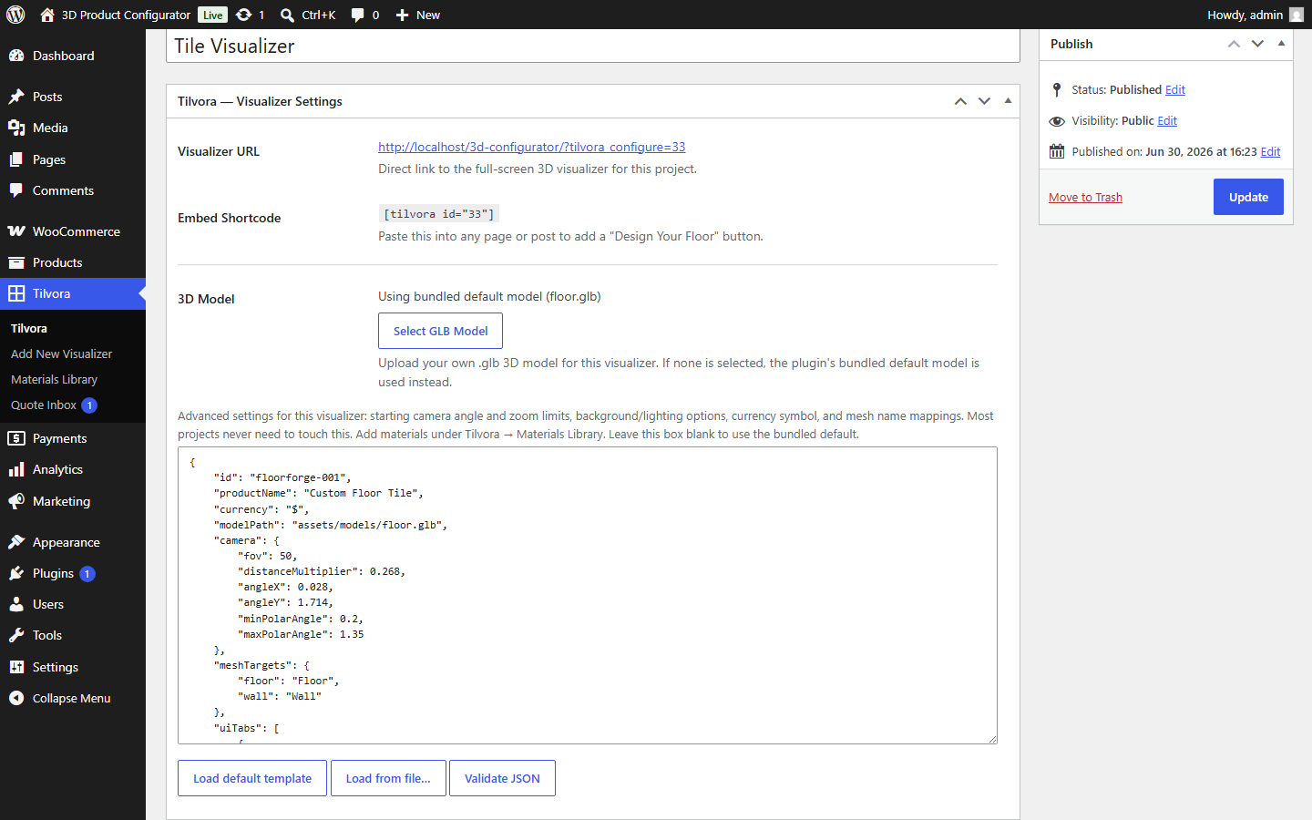1312x820 pixels.
Task: Click the comments bubble icon in admin bar
Action: click(358, 15)
